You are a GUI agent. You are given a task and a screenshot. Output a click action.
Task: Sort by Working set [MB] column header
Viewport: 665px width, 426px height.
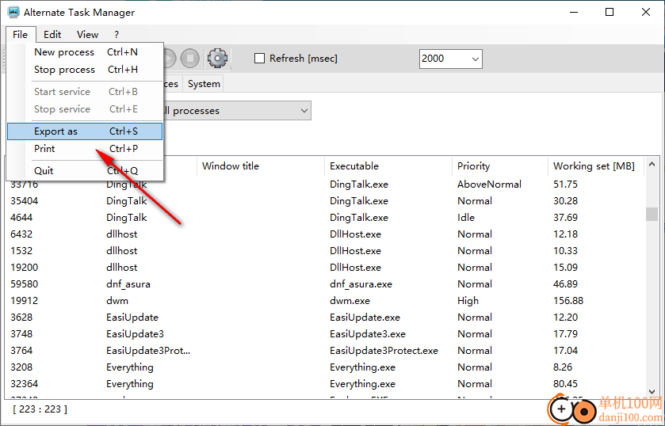pyautogui.click(x=596, y=166)
